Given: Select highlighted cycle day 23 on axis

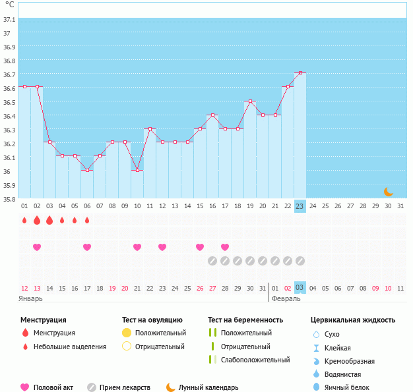Looking at the screenshot, I should click(x=300, y=206).
